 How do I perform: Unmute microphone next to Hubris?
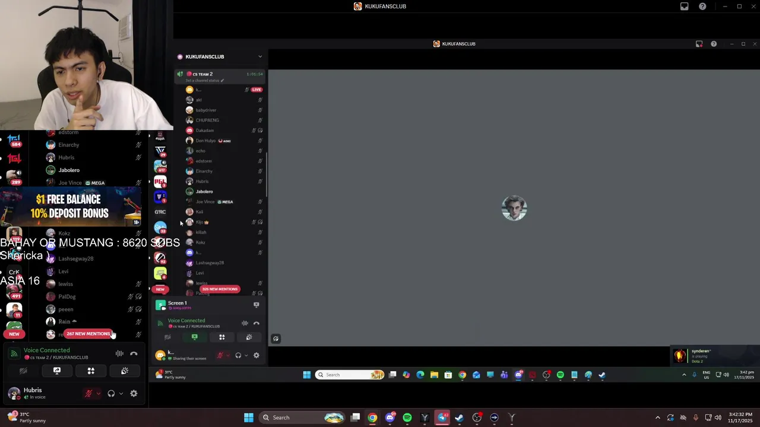point(88,393)
